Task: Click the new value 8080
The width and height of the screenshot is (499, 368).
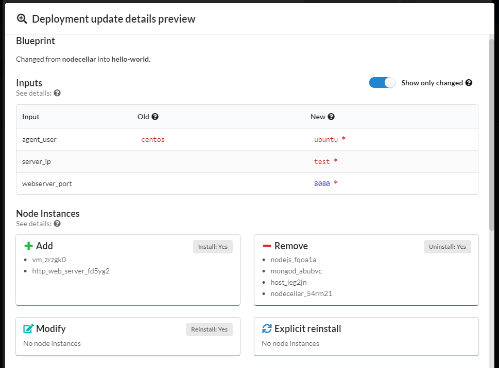Action: pyautogui.click(x=322, y=184)
